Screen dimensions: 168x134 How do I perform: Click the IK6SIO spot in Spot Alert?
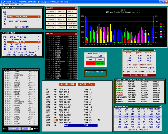(62, 51)
